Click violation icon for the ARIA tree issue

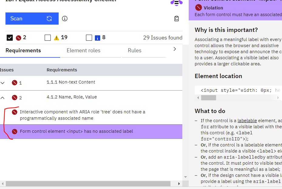coord(15,112)
